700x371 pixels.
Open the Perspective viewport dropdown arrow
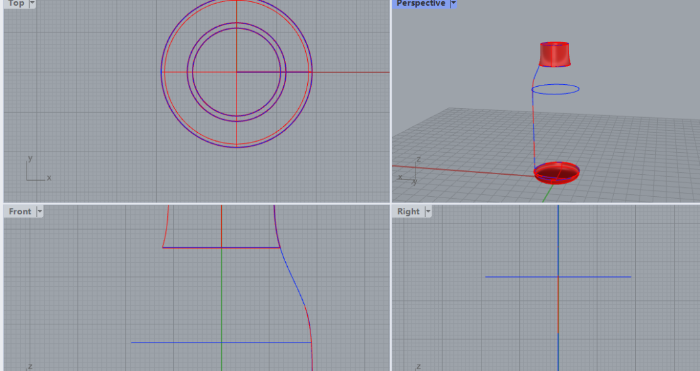click(x=453, y=3)
